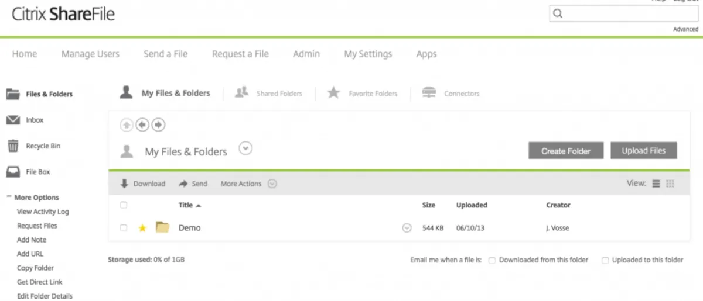The width and height of the screenshot is (703, 301).
Task: Click the Storage used text
Action: pyautogui.click(x=146, y=260)
